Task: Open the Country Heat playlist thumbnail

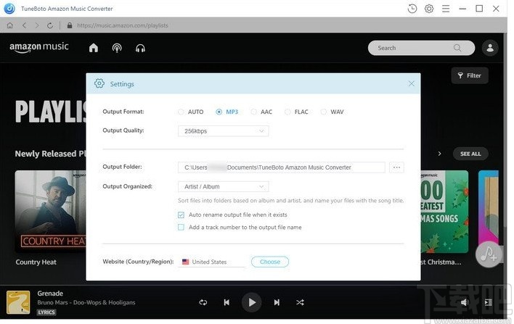Action: (51, 211)
